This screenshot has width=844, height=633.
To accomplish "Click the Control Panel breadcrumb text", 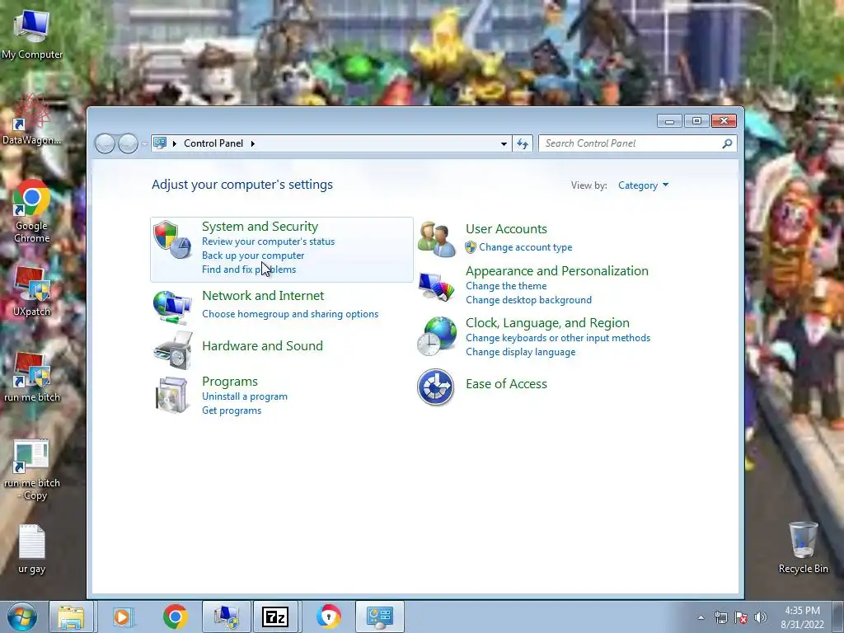I will (213, 143).
